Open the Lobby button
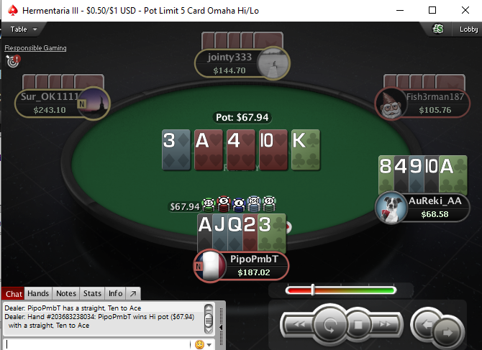 468,29
